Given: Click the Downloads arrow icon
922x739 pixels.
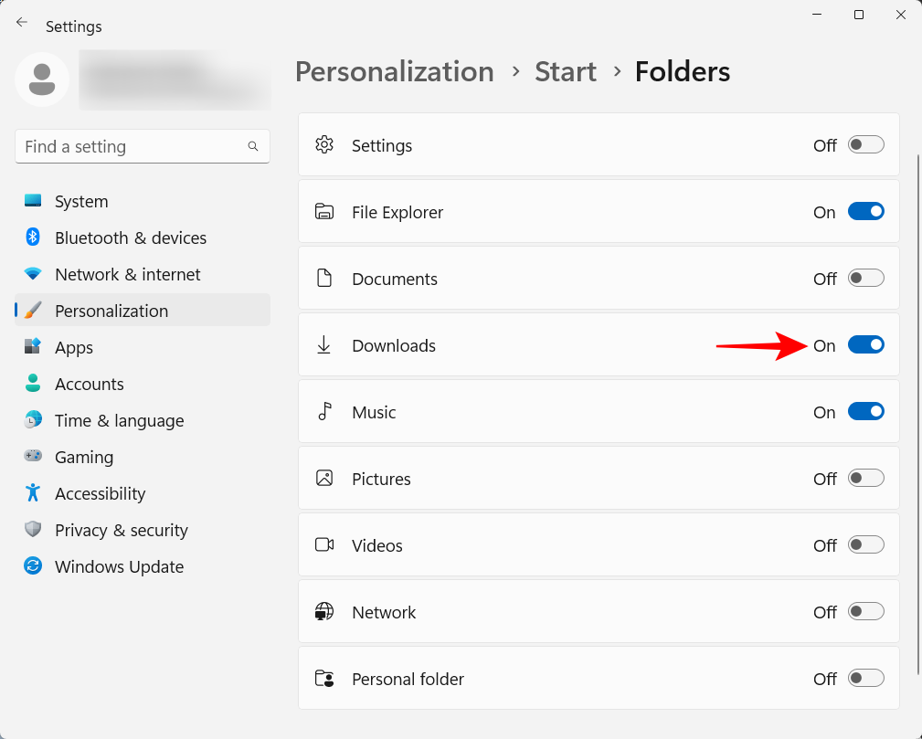Looking at the screenshot, I should coord(324,344).
